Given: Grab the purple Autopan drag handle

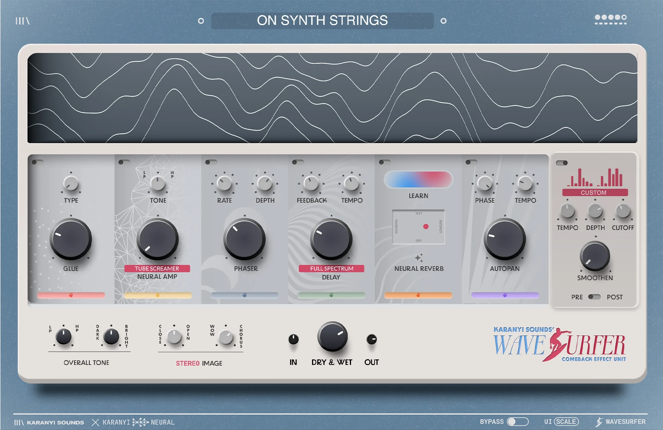Looking at the screenshot, I should click(x=505, y=295).
